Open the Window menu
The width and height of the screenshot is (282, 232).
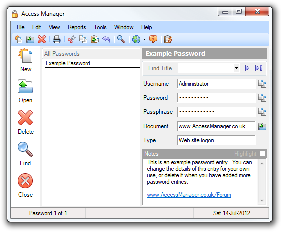click(x=124, y=27)
